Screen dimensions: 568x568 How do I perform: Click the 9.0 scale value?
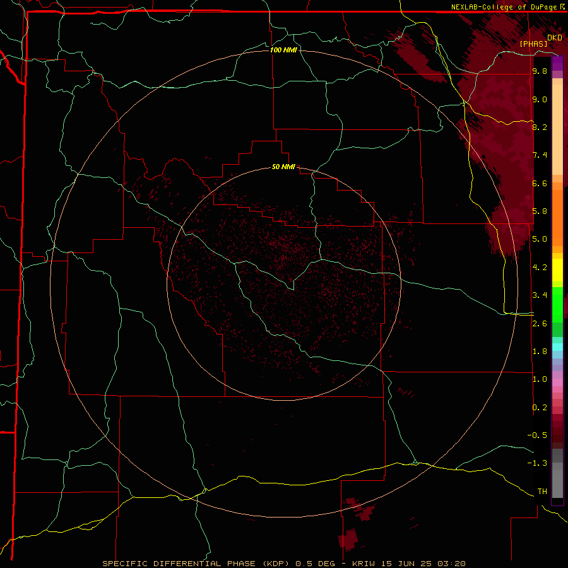(x=540, y=99)
